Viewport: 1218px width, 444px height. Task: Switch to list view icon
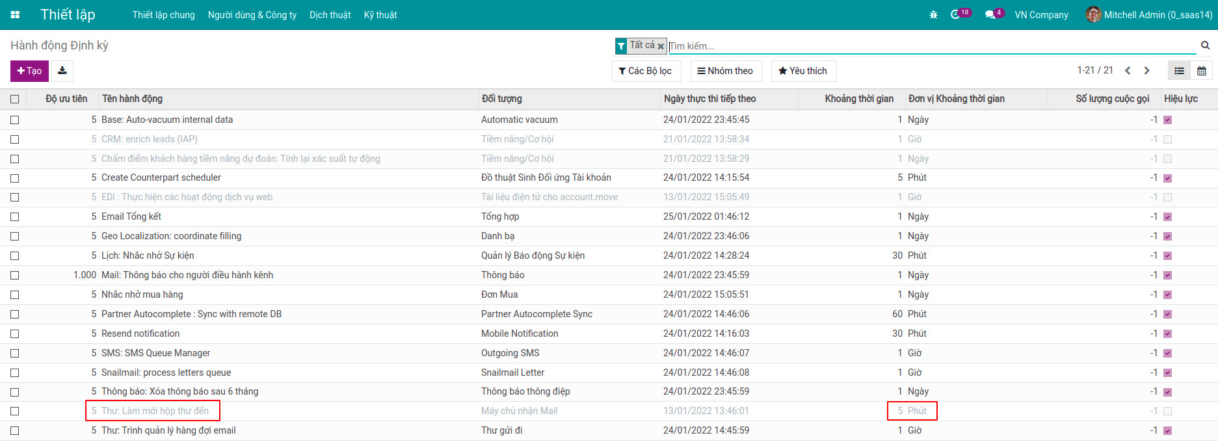[x=1179, y=71]
